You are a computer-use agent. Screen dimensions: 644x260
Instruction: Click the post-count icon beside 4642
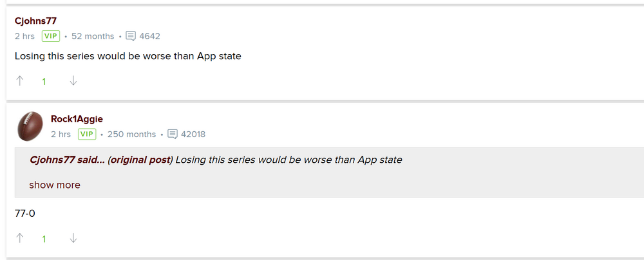(131, 36)
